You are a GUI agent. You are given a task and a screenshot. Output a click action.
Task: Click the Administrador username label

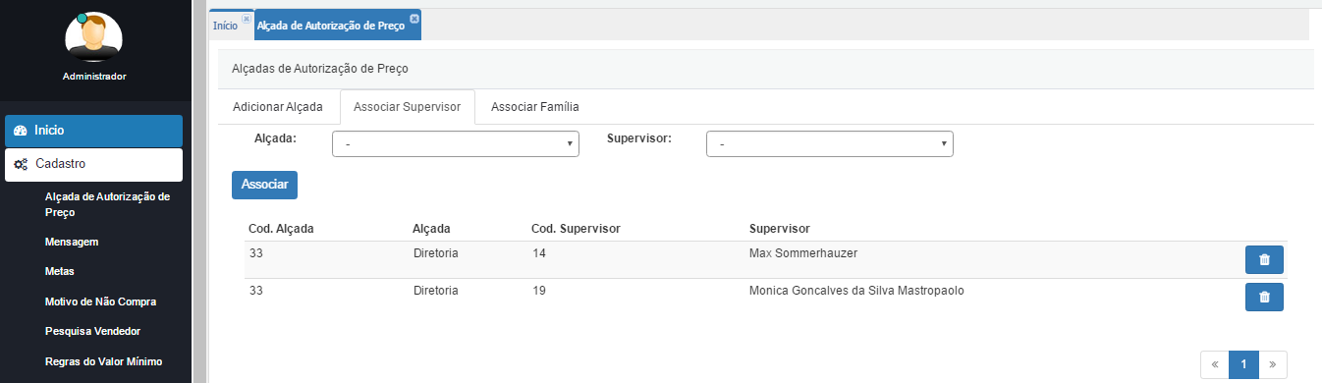tap(94, 77)
